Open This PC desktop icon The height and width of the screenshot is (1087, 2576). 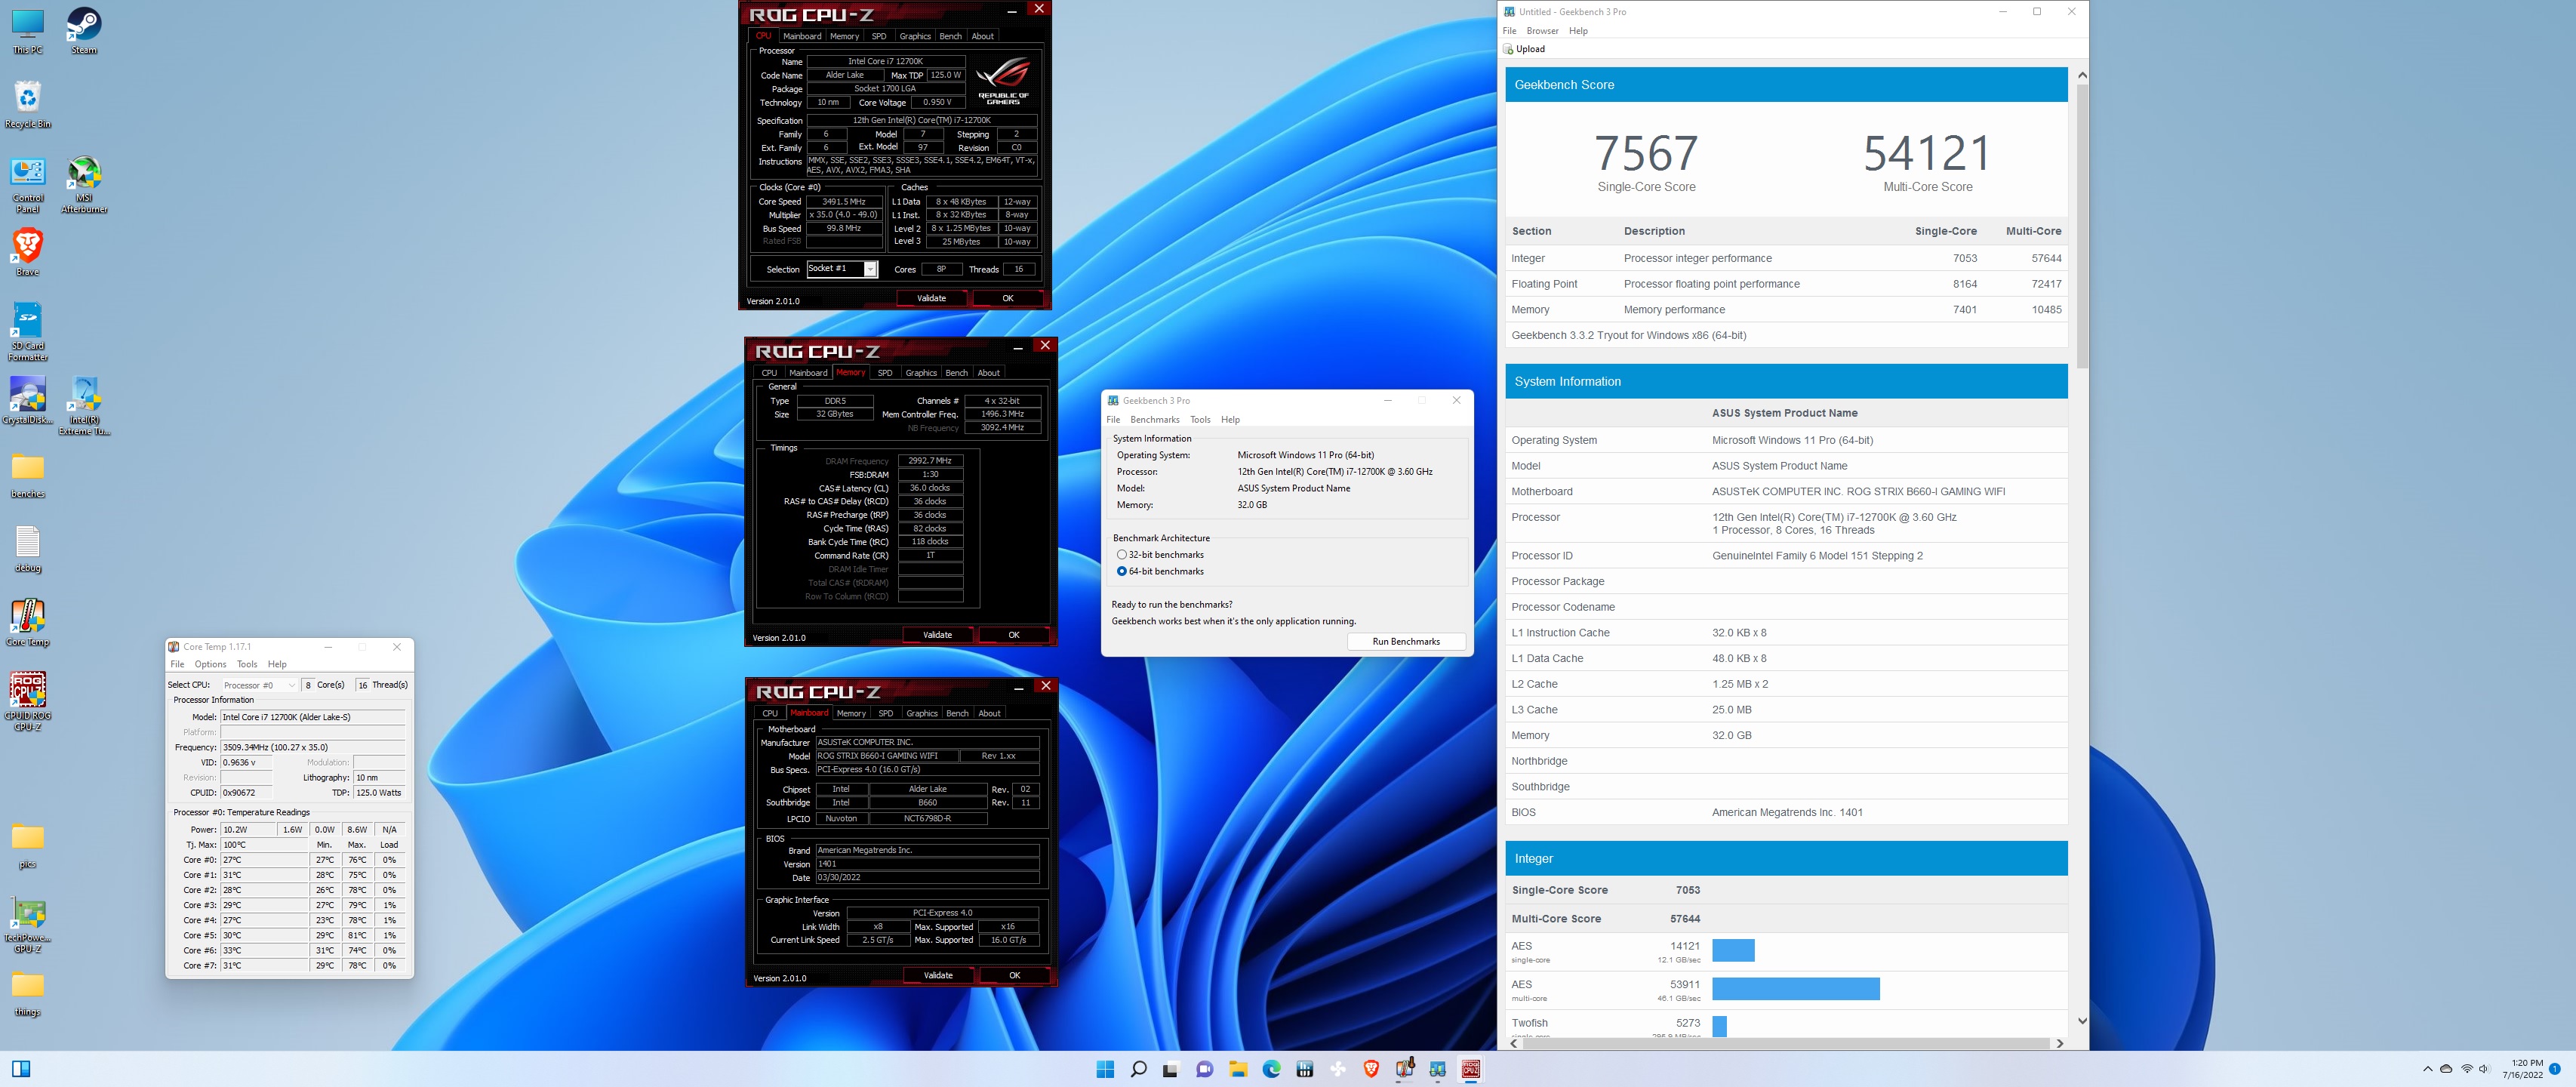tap(27, 31)
